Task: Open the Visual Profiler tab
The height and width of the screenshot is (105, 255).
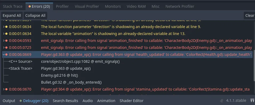Action: pos(87,6)
